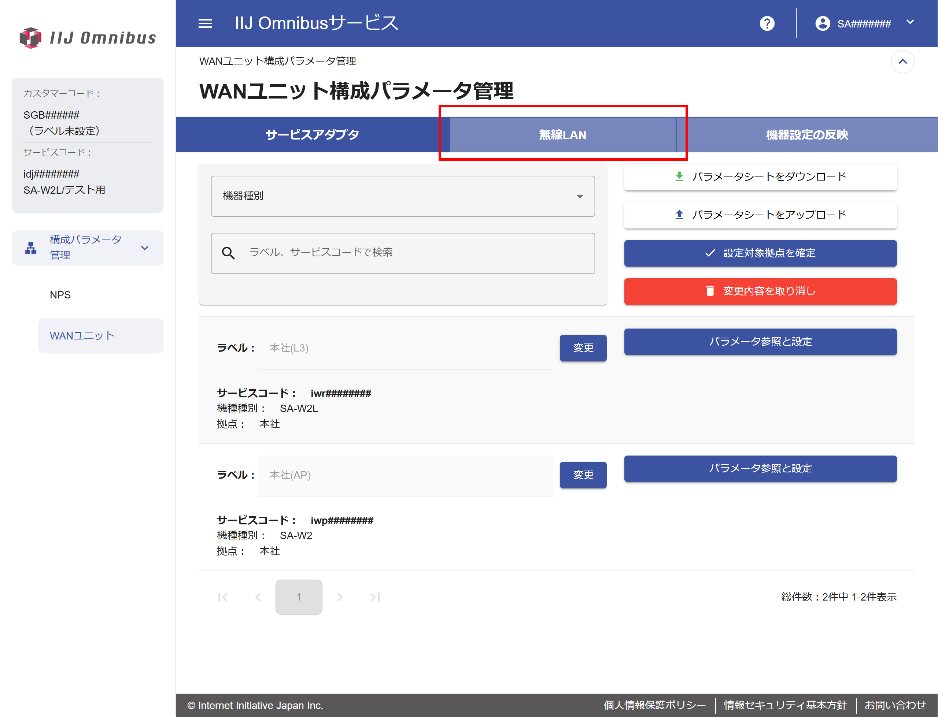Open パラメータ参照と設定 for iwp service code
This screenshot has height=717, width=938.
point(760,468)
